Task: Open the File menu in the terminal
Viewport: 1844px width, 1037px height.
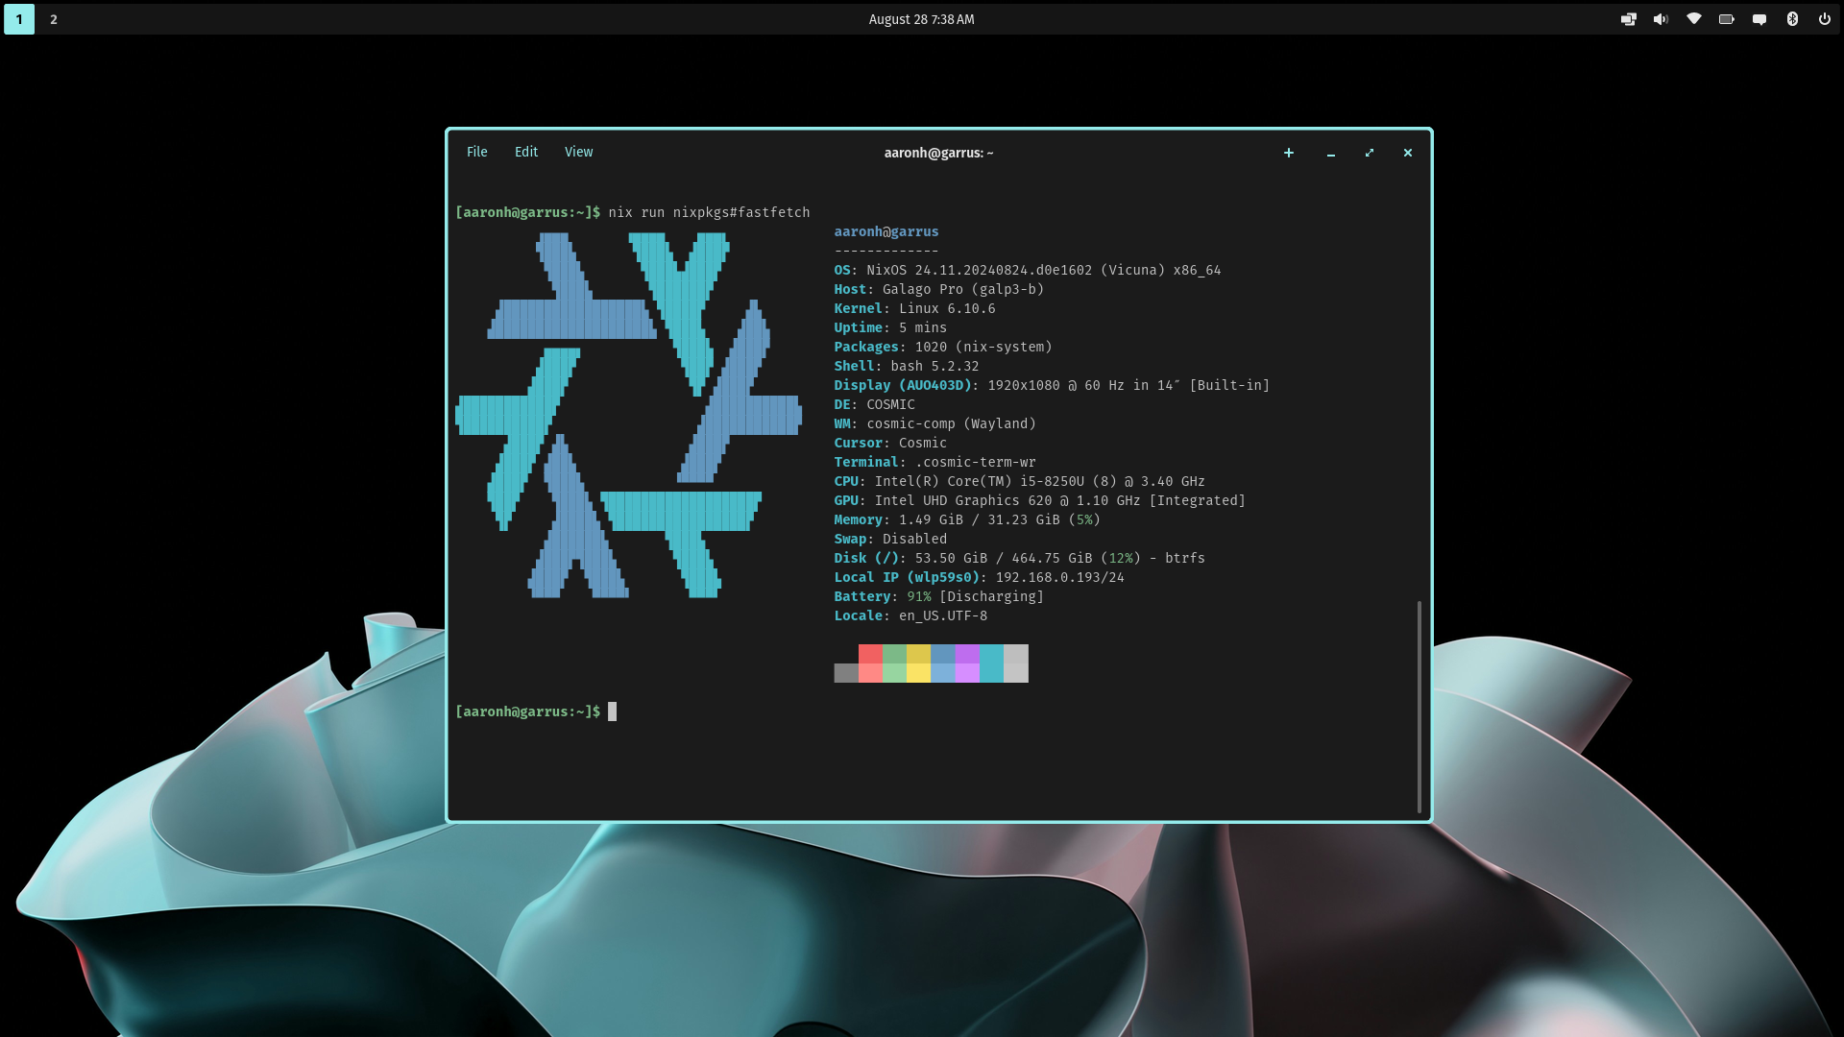Action: tap(476, 152)
